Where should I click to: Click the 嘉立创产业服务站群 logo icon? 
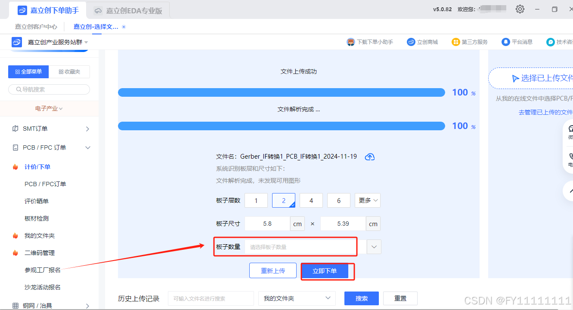point(17,42)
